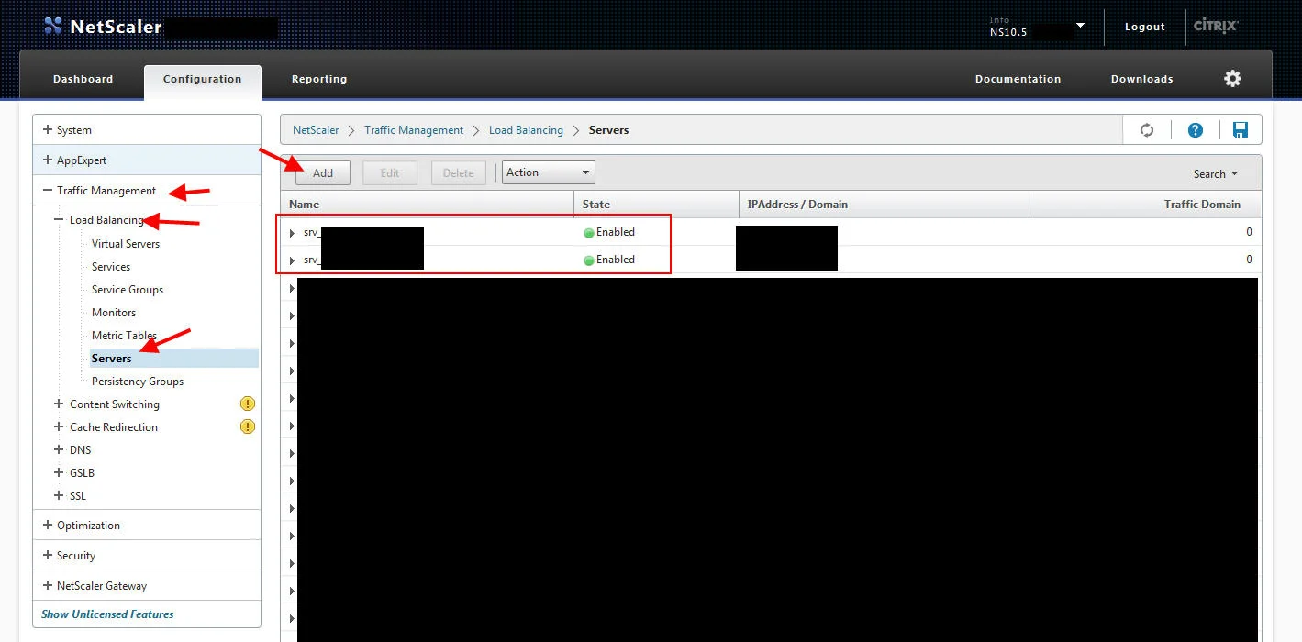Go to Load Balancing breadcrumb link
This screenshot has width=1302, height=642.
pyautogui.click(x=526, y=130)
